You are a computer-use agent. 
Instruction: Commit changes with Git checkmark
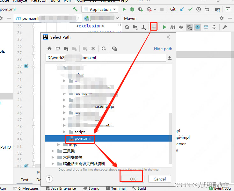190,9
